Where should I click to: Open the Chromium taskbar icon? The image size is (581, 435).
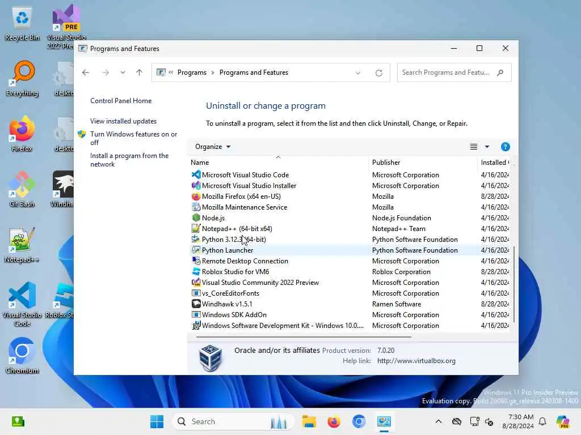359,421
